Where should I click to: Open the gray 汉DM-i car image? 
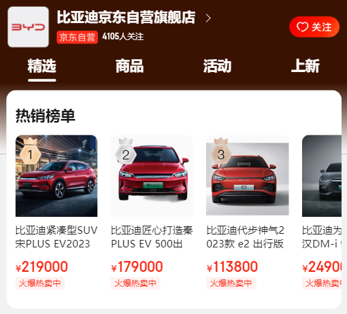tap(322, 176)
